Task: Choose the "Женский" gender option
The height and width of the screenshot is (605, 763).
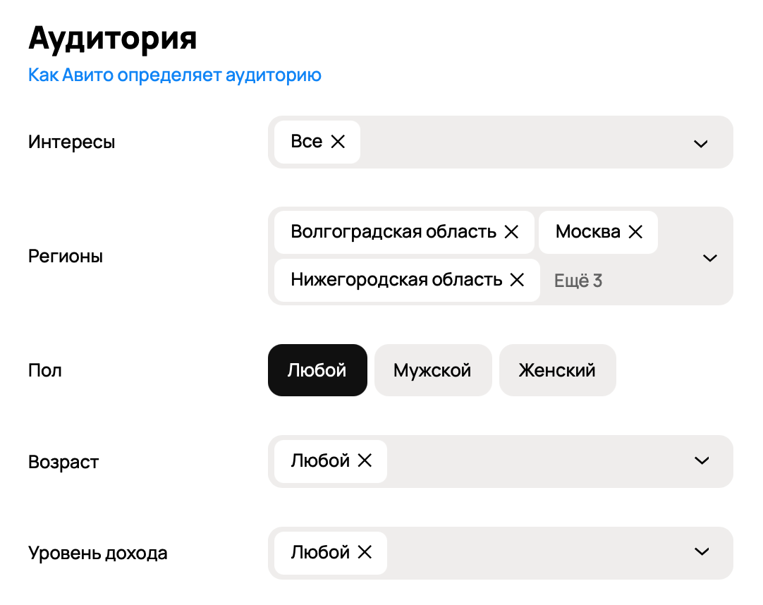Action: 557,369
